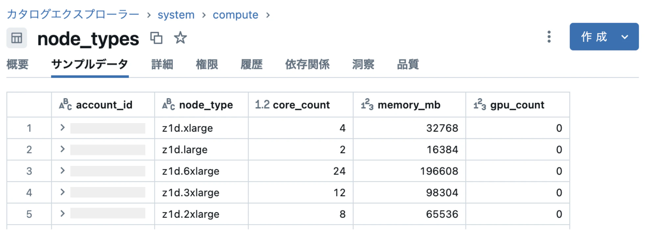The height and width of the screenshot is (235, 647).
Task: Open the three-dot overflow menu
Action: [549, 37]
